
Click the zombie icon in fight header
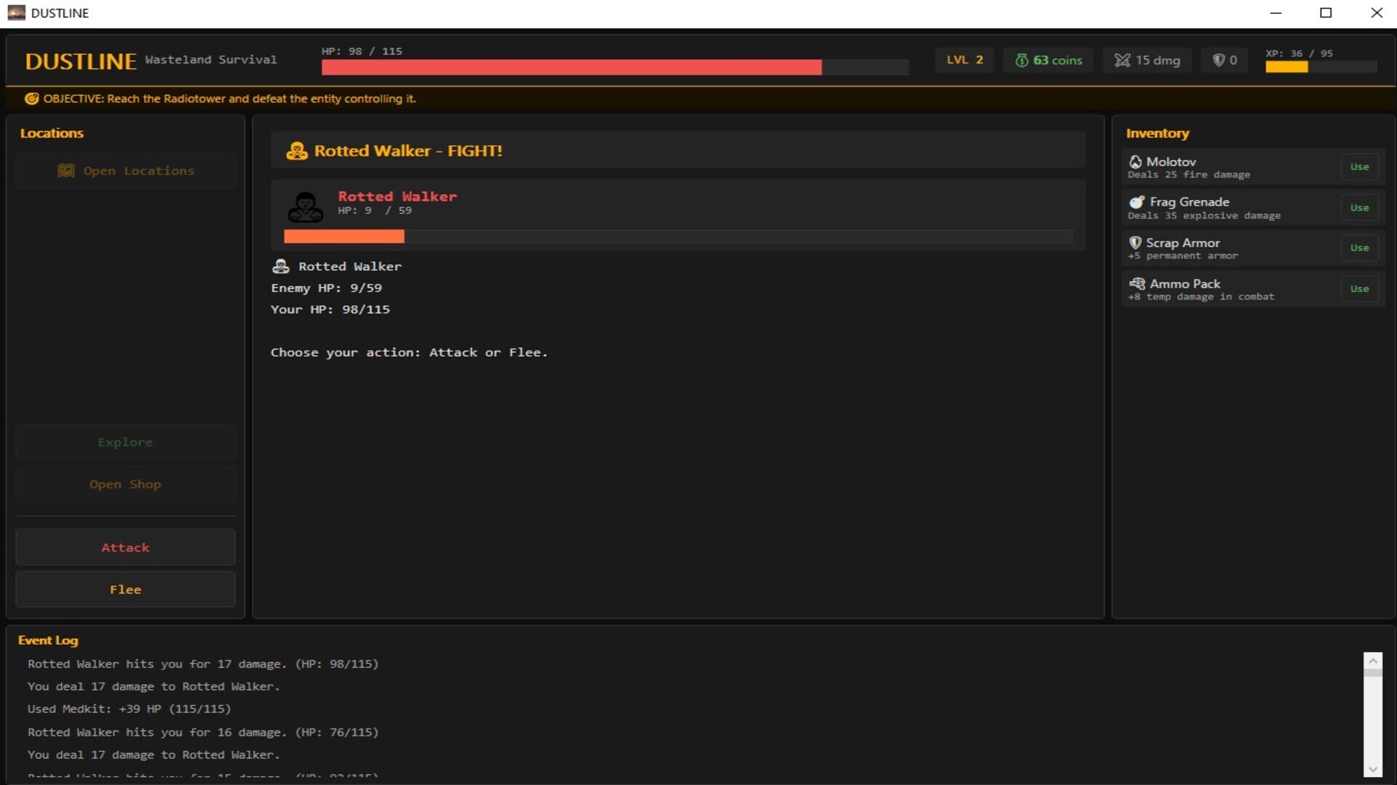(x=297, y=151)
